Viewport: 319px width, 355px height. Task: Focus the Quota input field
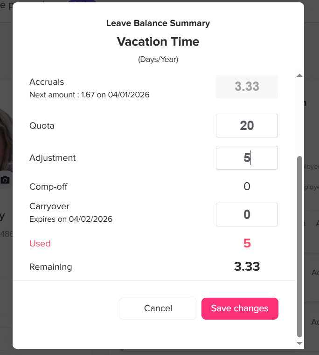(247, 126)
